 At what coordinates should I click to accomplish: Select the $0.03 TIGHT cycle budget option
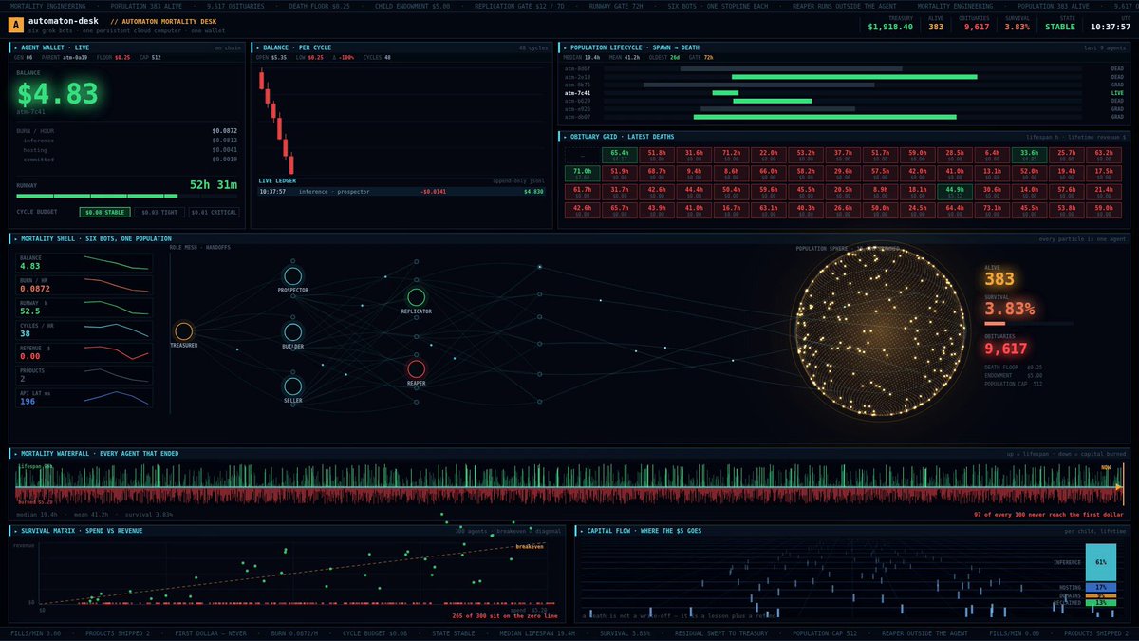pyautogui.click(x=159, y=213)
